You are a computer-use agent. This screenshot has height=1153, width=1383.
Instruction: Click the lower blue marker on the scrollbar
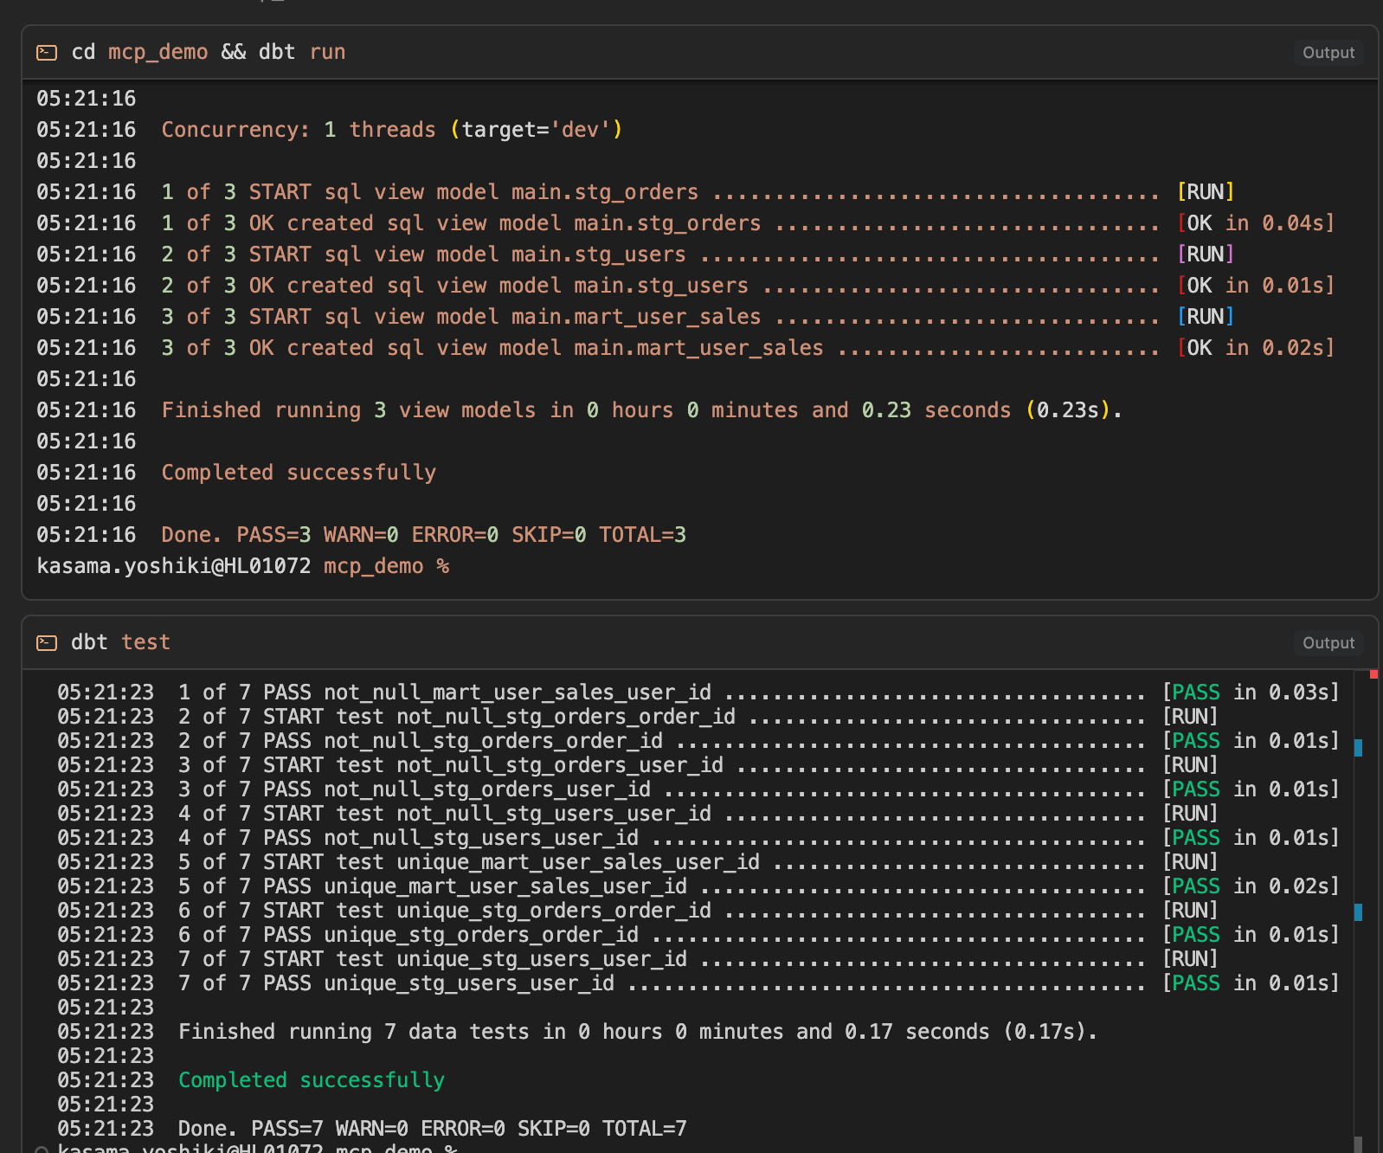point(1358,911)
